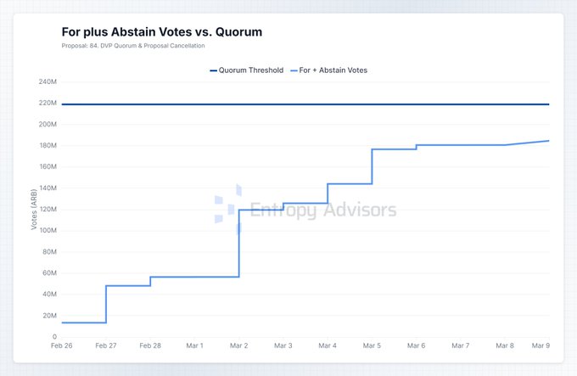Toggle the Quorum Threshold legend label

pos(250,70)
